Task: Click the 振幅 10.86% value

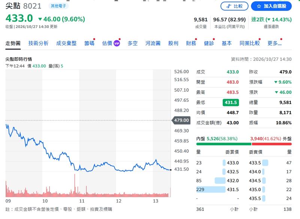Action: [x=284, y=123]
